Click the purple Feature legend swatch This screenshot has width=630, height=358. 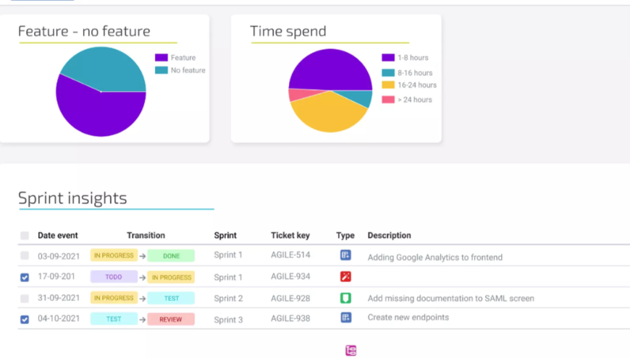(161, 58)
